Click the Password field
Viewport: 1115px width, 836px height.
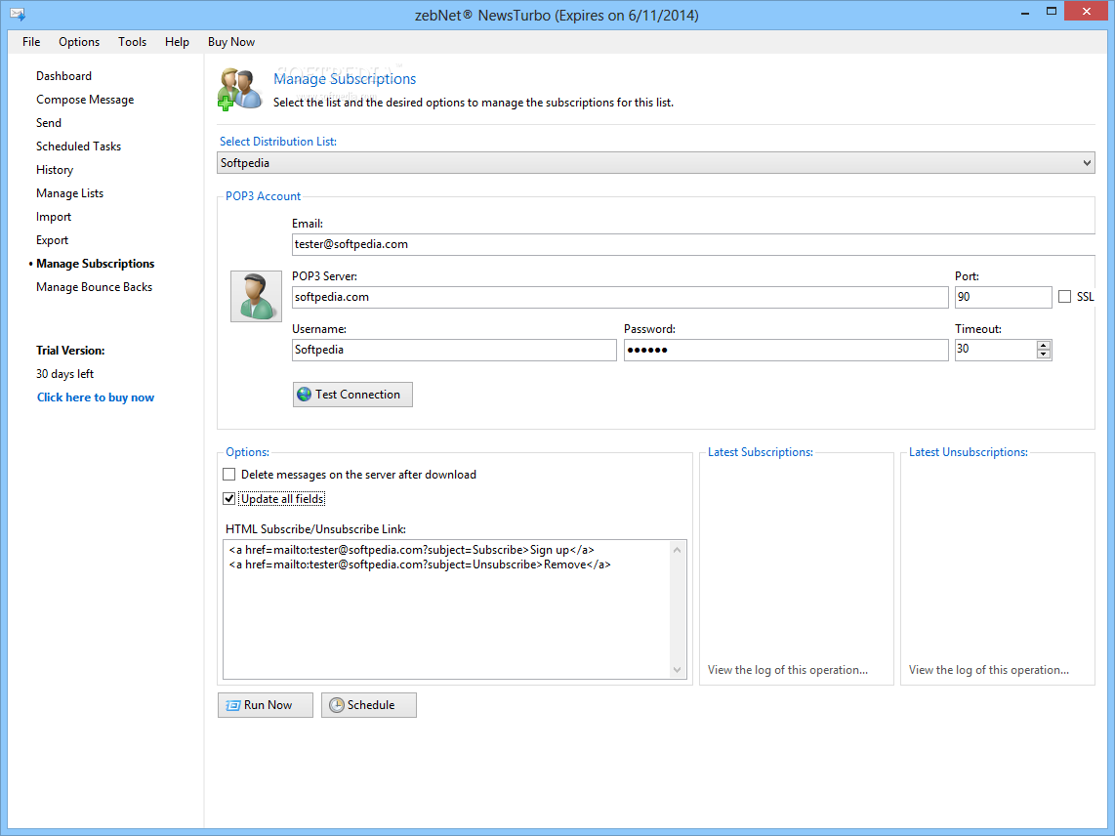[x=787, y=350]
